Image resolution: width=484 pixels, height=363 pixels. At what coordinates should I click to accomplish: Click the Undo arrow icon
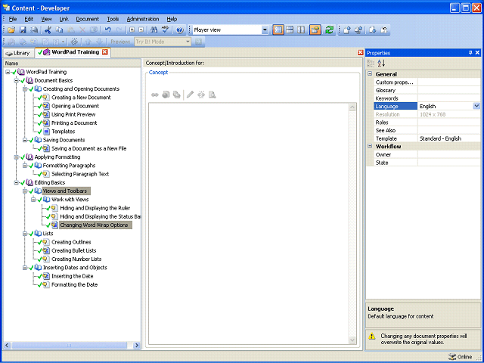(x=107, y=30)
